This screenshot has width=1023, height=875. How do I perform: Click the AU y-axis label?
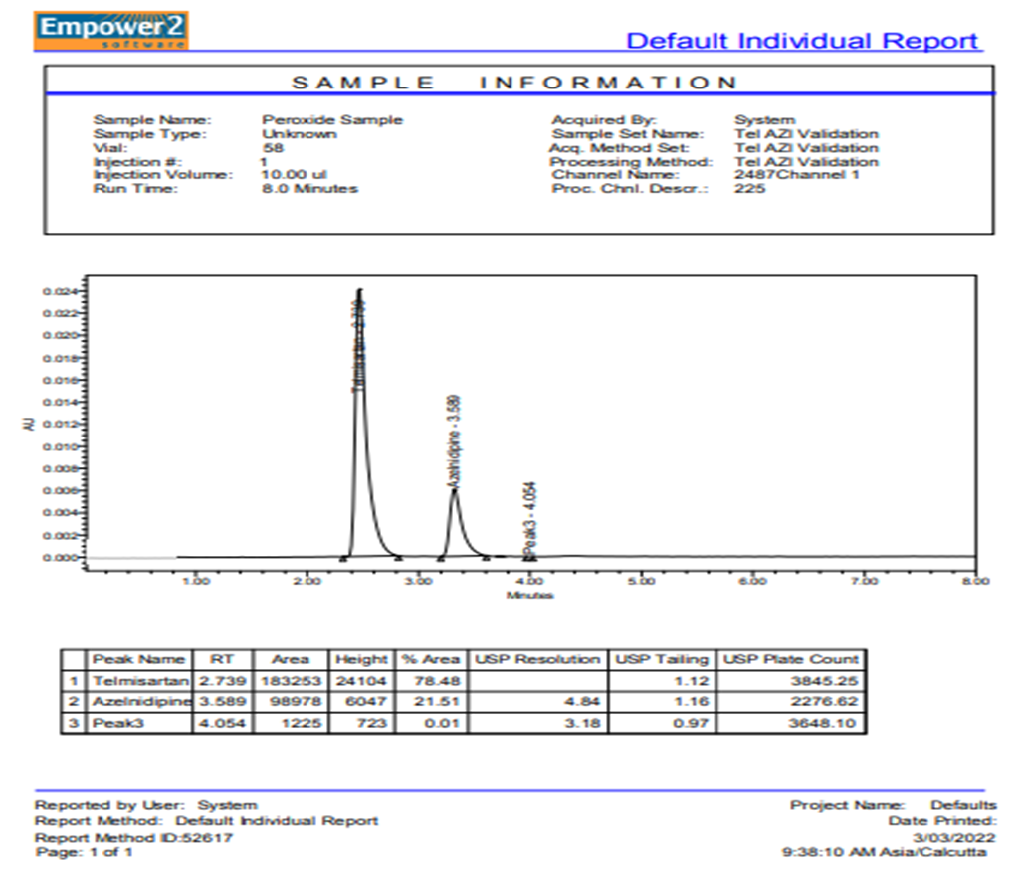tap(28, 424)
